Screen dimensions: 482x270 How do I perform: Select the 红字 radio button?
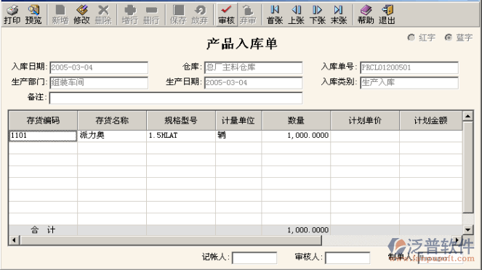(x=411, y=38)
